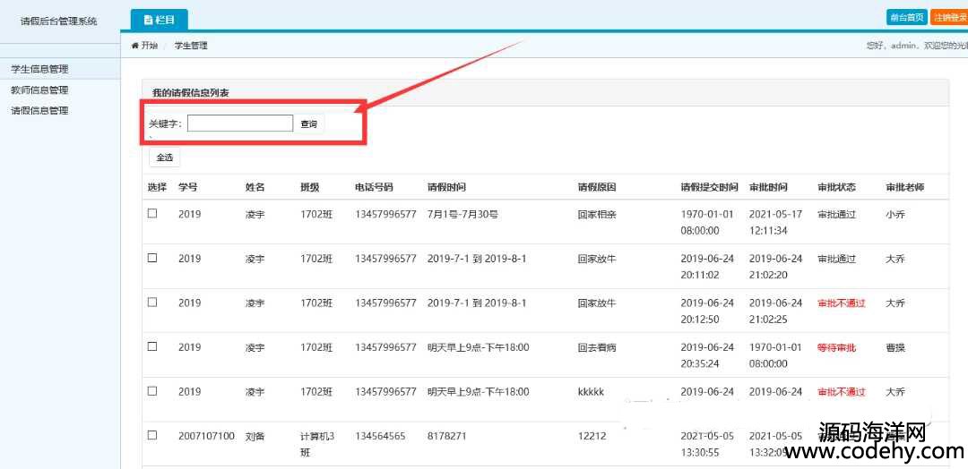This screenshot has height=469, width=968.
Task: Go to 请假信息管理 in the sidebar
Action: click(x=39, y=110)
